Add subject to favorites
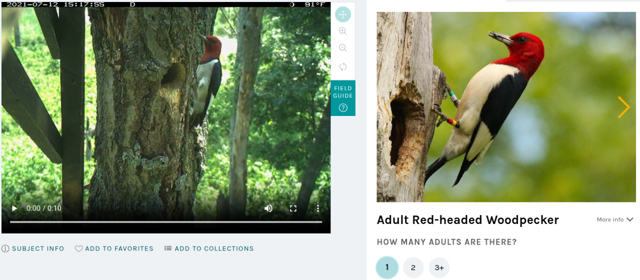This screenshot has width=640, height=280. pyautogui.click(x=114, y=248)
